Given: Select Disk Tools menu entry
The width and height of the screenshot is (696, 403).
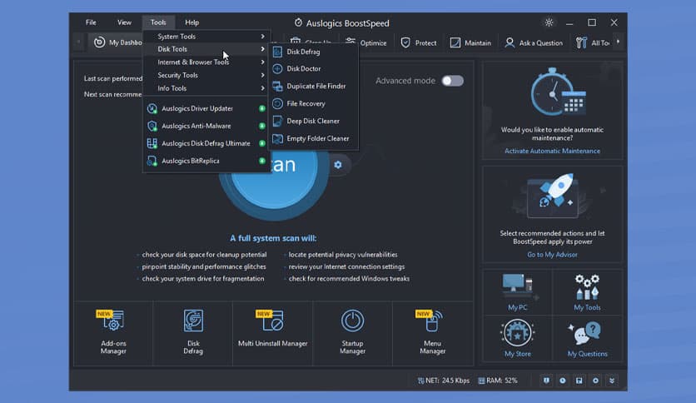Looking at the screenshot, I should pyautogui.click(x=206, y=49).
